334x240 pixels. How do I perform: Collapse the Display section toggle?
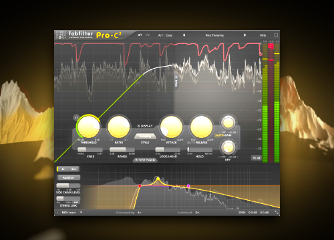tap(145, 126)
